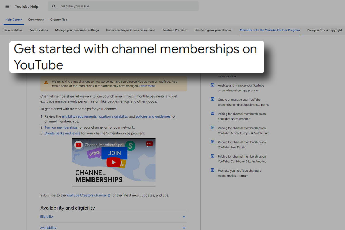Viewport: 345px width, 230px height.
Task: Click the "Learn more" link in the banner
Action: pyautogui.click(x=147, y=86)
